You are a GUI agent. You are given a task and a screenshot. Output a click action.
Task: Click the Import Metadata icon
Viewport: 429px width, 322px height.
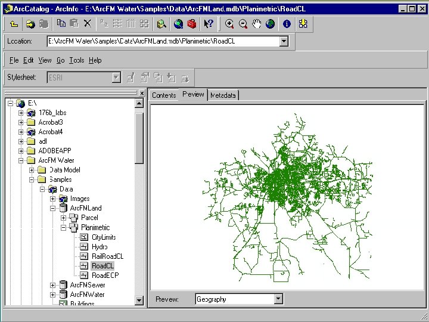[171, 78]
